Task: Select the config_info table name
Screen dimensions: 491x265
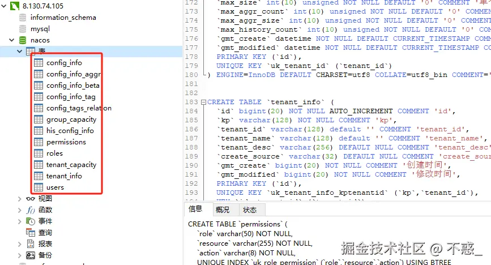Action: [64, 63]
